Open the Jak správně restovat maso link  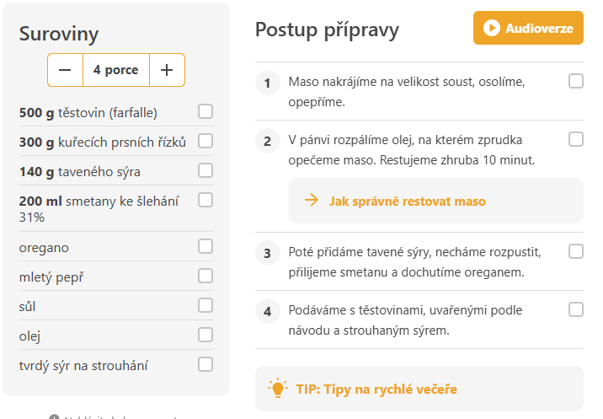[x=408, y=201]
